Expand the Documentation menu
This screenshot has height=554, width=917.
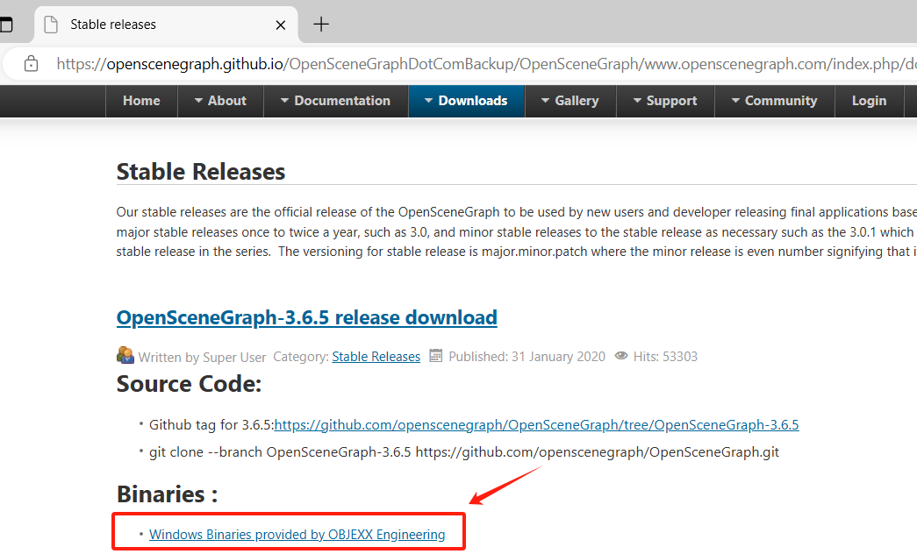[336, 101]
